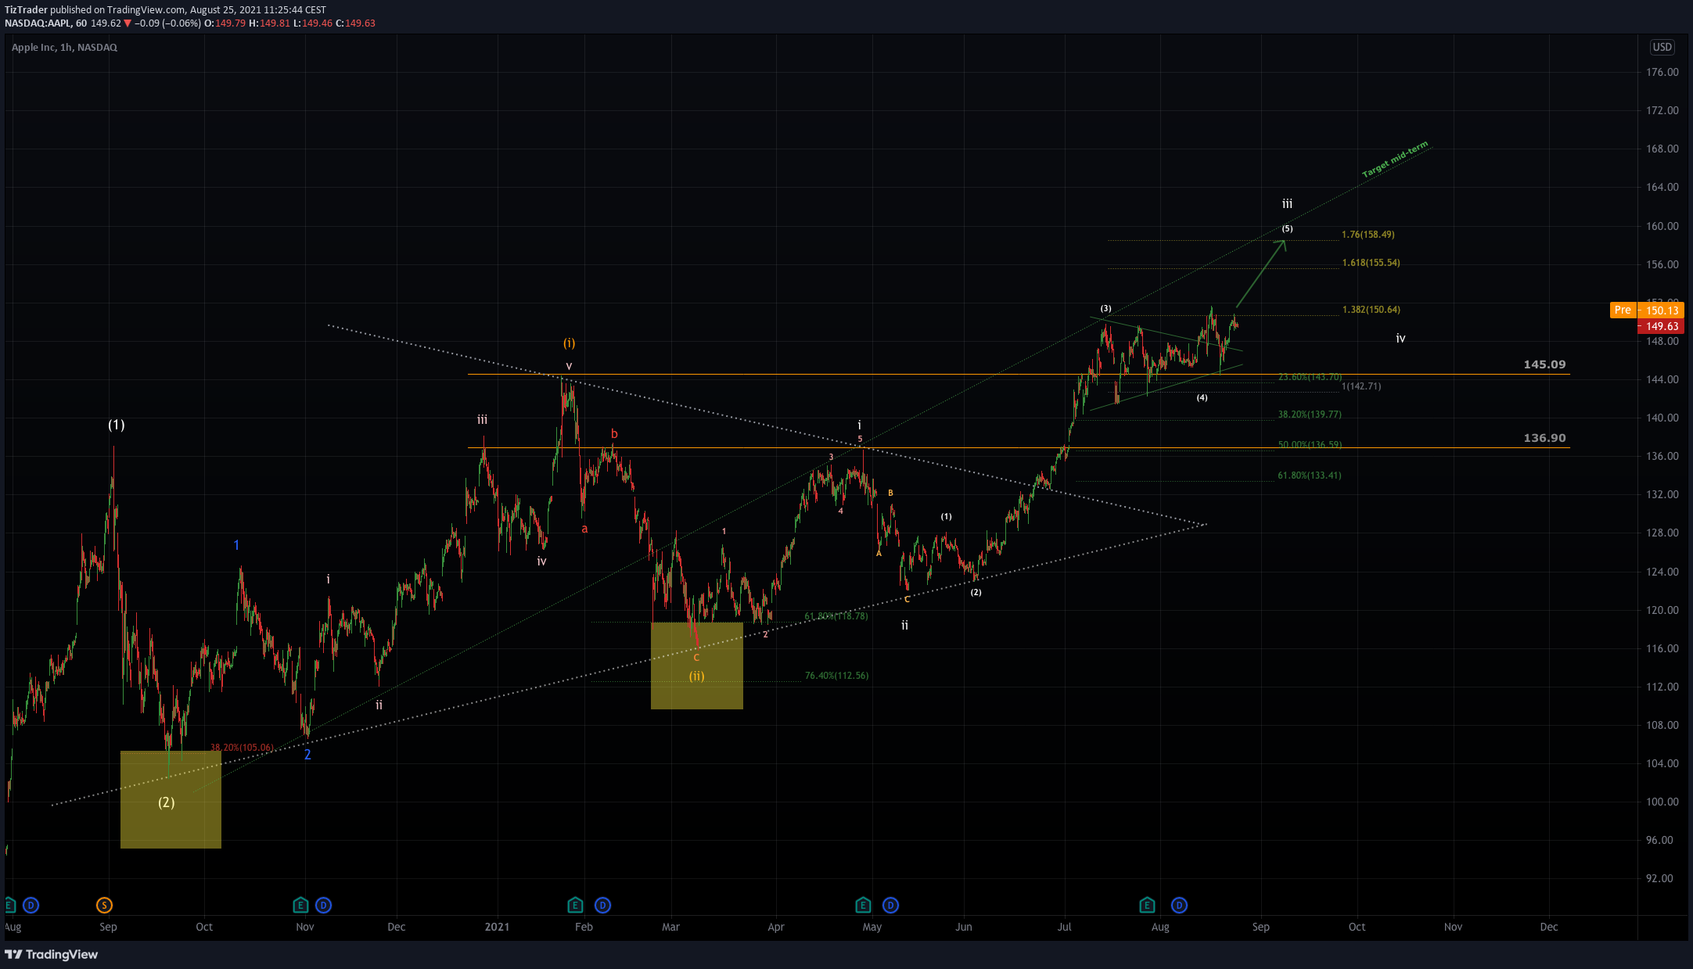1693x969 pixels.
Task: Click the orange split icon near Sep 2020
Action: (104, 905)
